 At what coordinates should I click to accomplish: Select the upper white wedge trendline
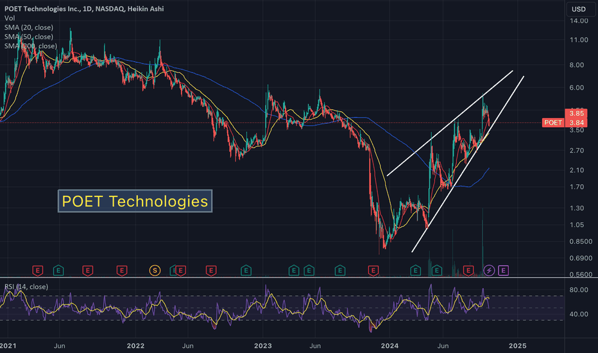[x=450, y=123]
